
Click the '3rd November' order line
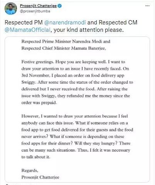pos(73,75)
